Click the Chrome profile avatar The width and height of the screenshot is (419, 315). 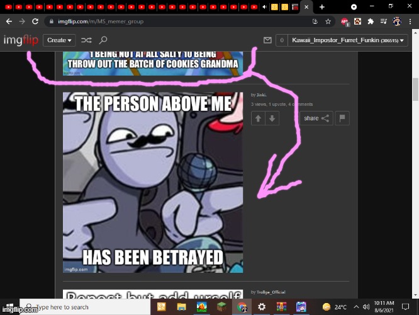pyautogui.click(x=397, y=21)
